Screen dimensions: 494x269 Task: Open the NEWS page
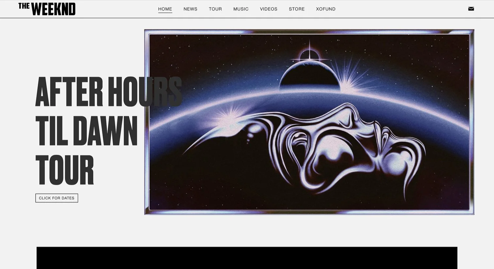(190, 9)
